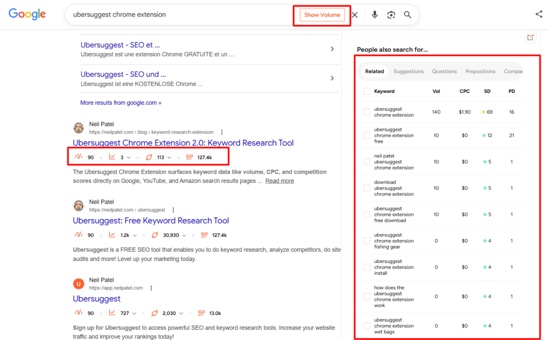
Task: Click the Google logo
Action: pos(27,14)
